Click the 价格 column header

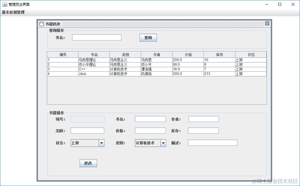188,55
